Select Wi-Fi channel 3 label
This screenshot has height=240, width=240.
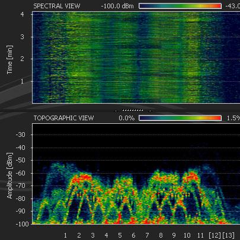[92, 235]
